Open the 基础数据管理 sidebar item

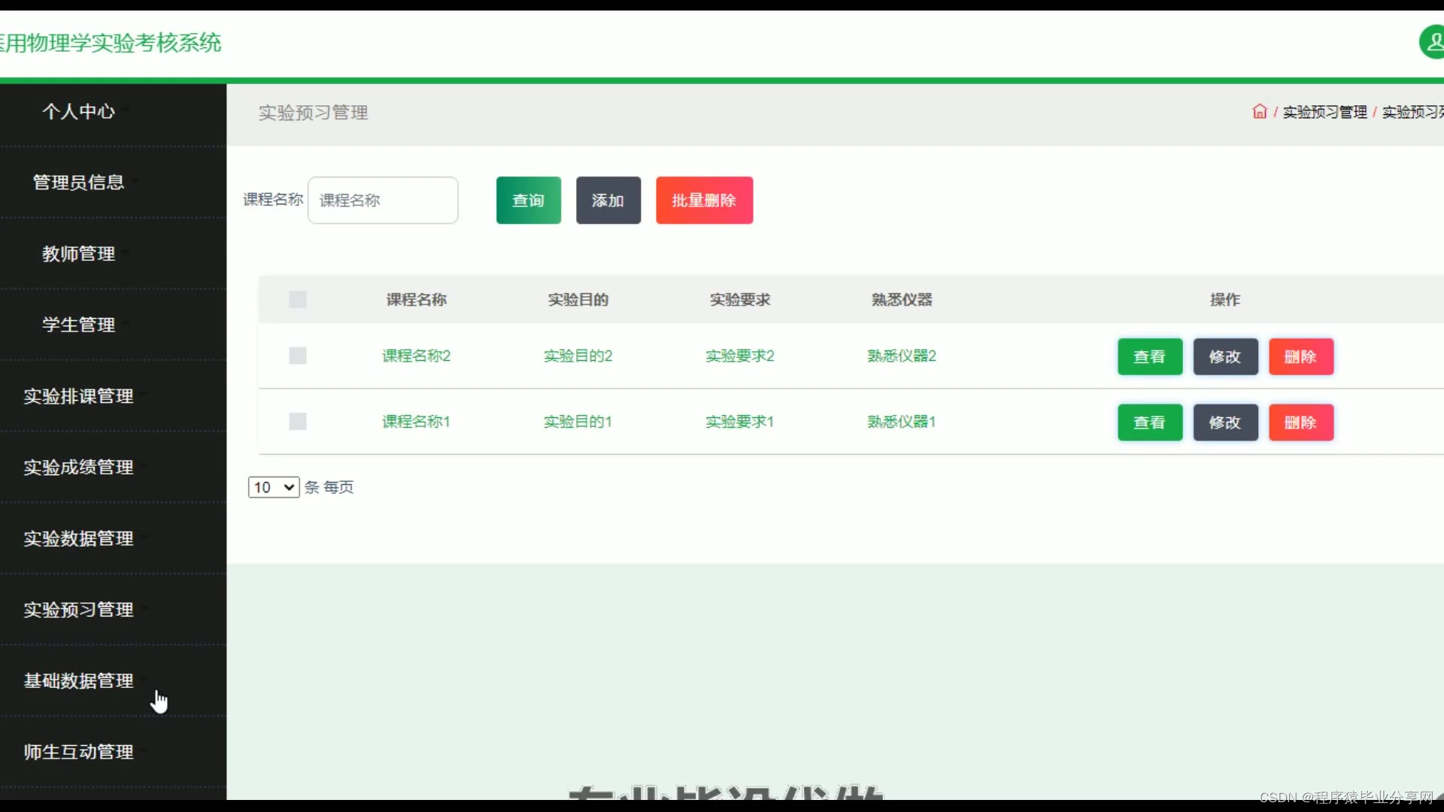coord(79,681)
